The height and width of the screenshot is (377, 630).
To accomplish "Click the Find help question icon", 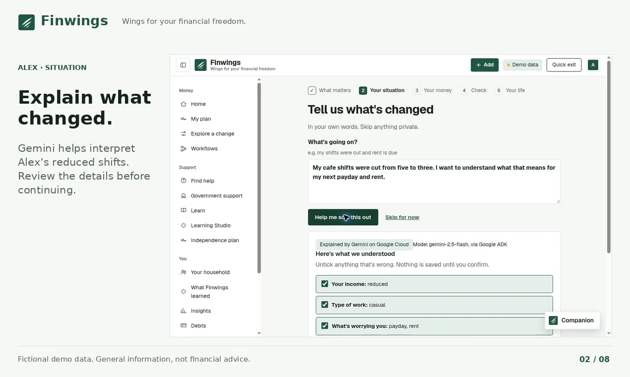I will [x=184, y=181].
